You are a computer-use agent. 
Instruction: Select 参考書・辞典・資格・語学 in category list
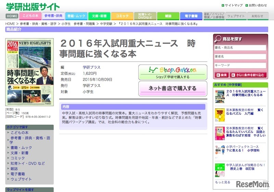coord(30,140)
